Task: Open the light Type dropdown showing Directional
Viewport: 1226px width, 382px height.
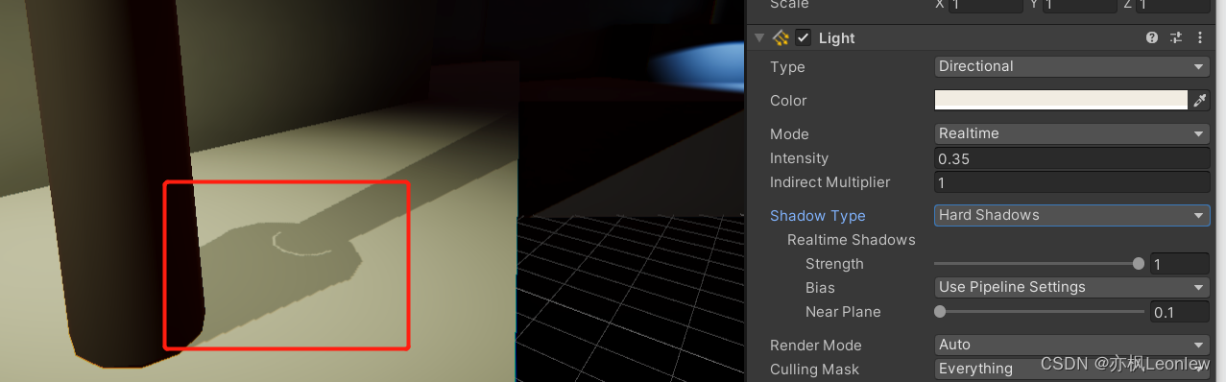Action: 1071,66
